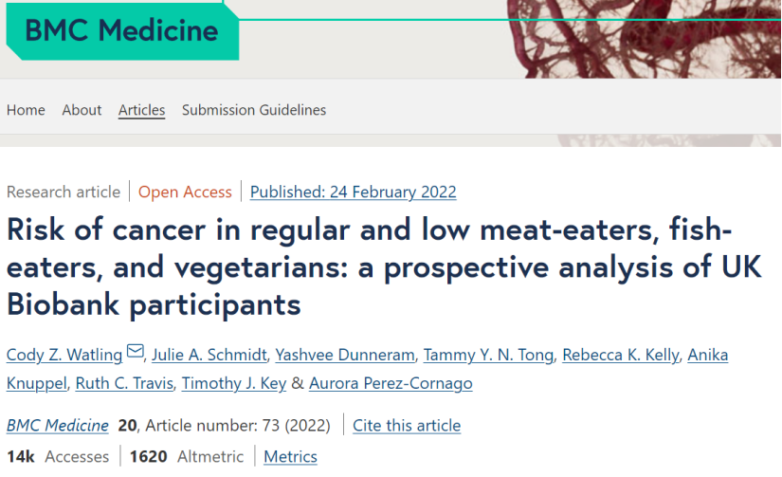The width and height of the screenshot is (782, 477).
Task: Open the article Metrics link
Action: (x=290, y=456)
